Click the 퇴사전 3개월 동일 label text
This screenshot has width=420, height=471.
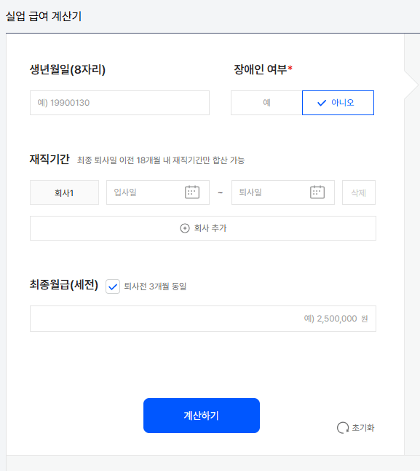coord(155,287)
